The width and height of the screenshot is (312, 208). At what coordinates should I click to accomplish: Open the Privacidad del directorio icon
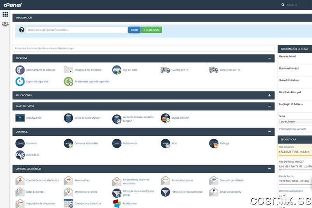(x=68, y=70)
